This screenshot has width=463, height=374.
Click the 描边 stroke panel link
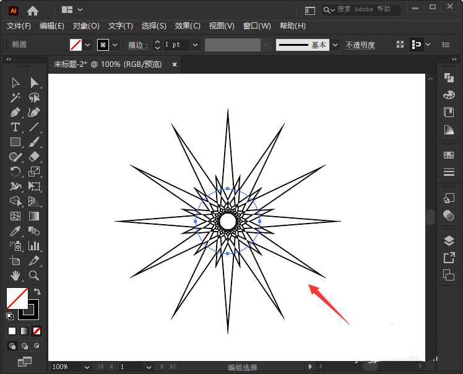(137, 45)
